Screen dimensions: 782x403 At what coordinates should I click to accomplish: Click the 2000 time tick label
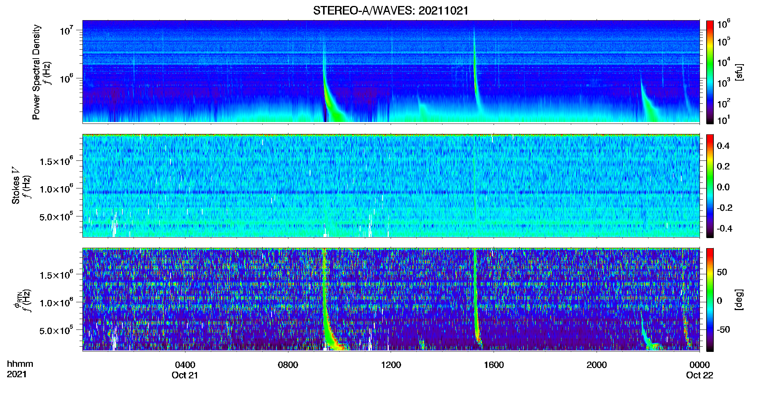coord(597,365)
